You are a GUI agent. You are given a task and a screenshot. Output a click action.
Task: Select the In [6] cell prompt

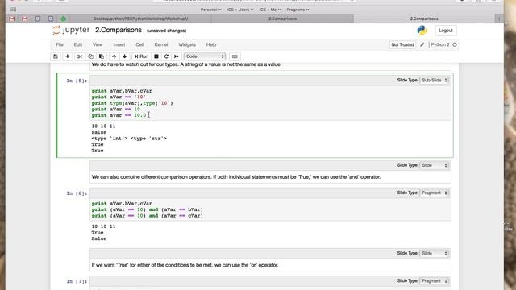coord(77,193)
